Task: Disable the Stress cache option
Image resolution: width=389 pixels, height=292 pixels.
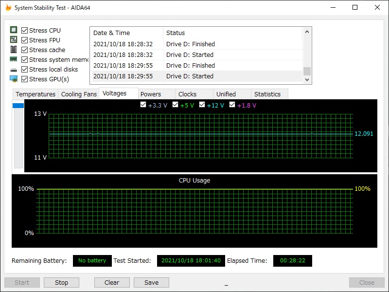Action: point(25,50)
